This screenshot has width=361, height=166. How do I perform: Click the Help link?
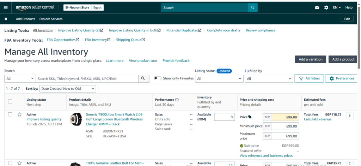349,8
